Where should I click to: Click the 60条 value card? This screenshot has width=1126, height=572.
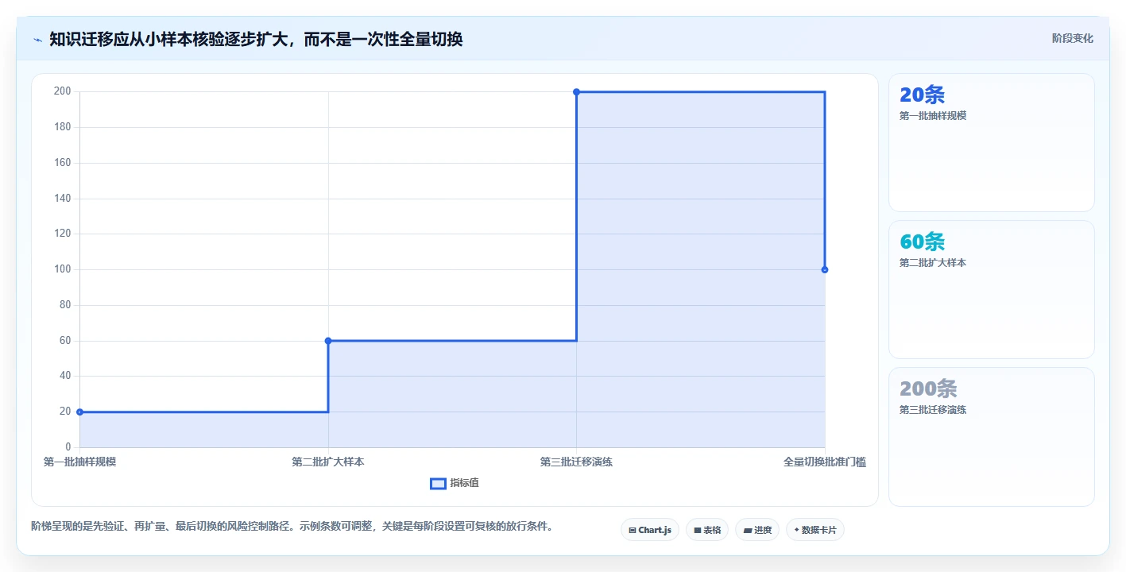coord(991,289)
